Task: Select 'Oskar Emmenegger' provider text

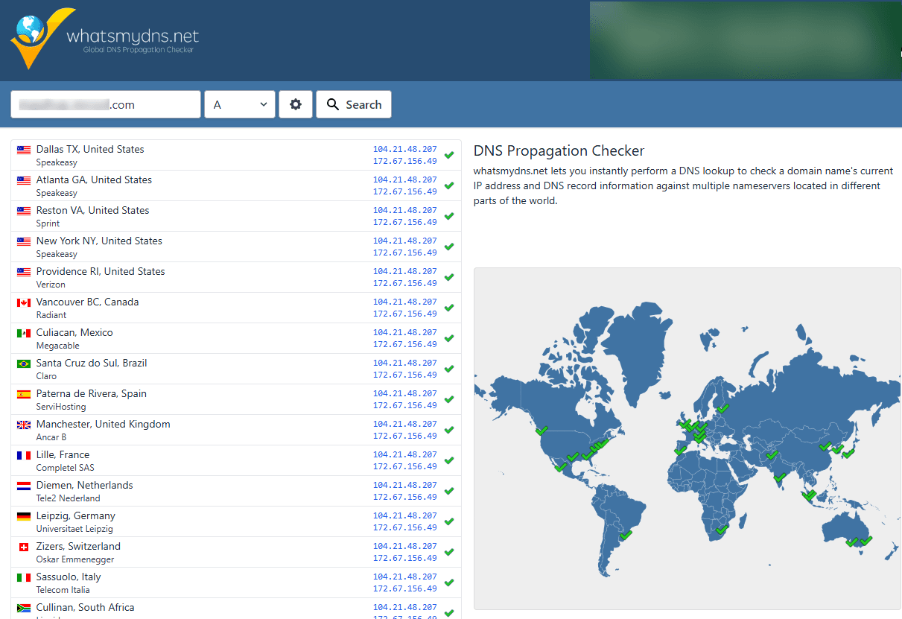Action: coord(75,559)
